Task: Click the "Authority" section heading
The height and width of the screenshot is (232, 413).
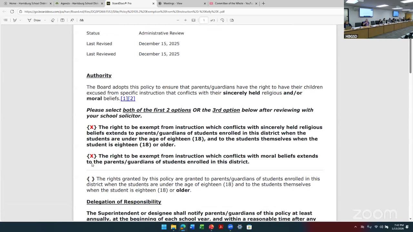Action: pyautogui.click(x=99, y=75)
